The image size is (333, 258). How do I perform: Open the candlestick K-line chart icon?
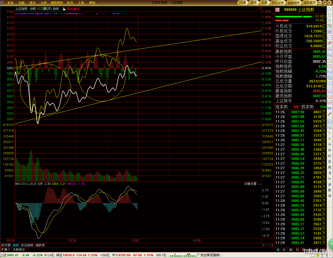tap(329, 43)
